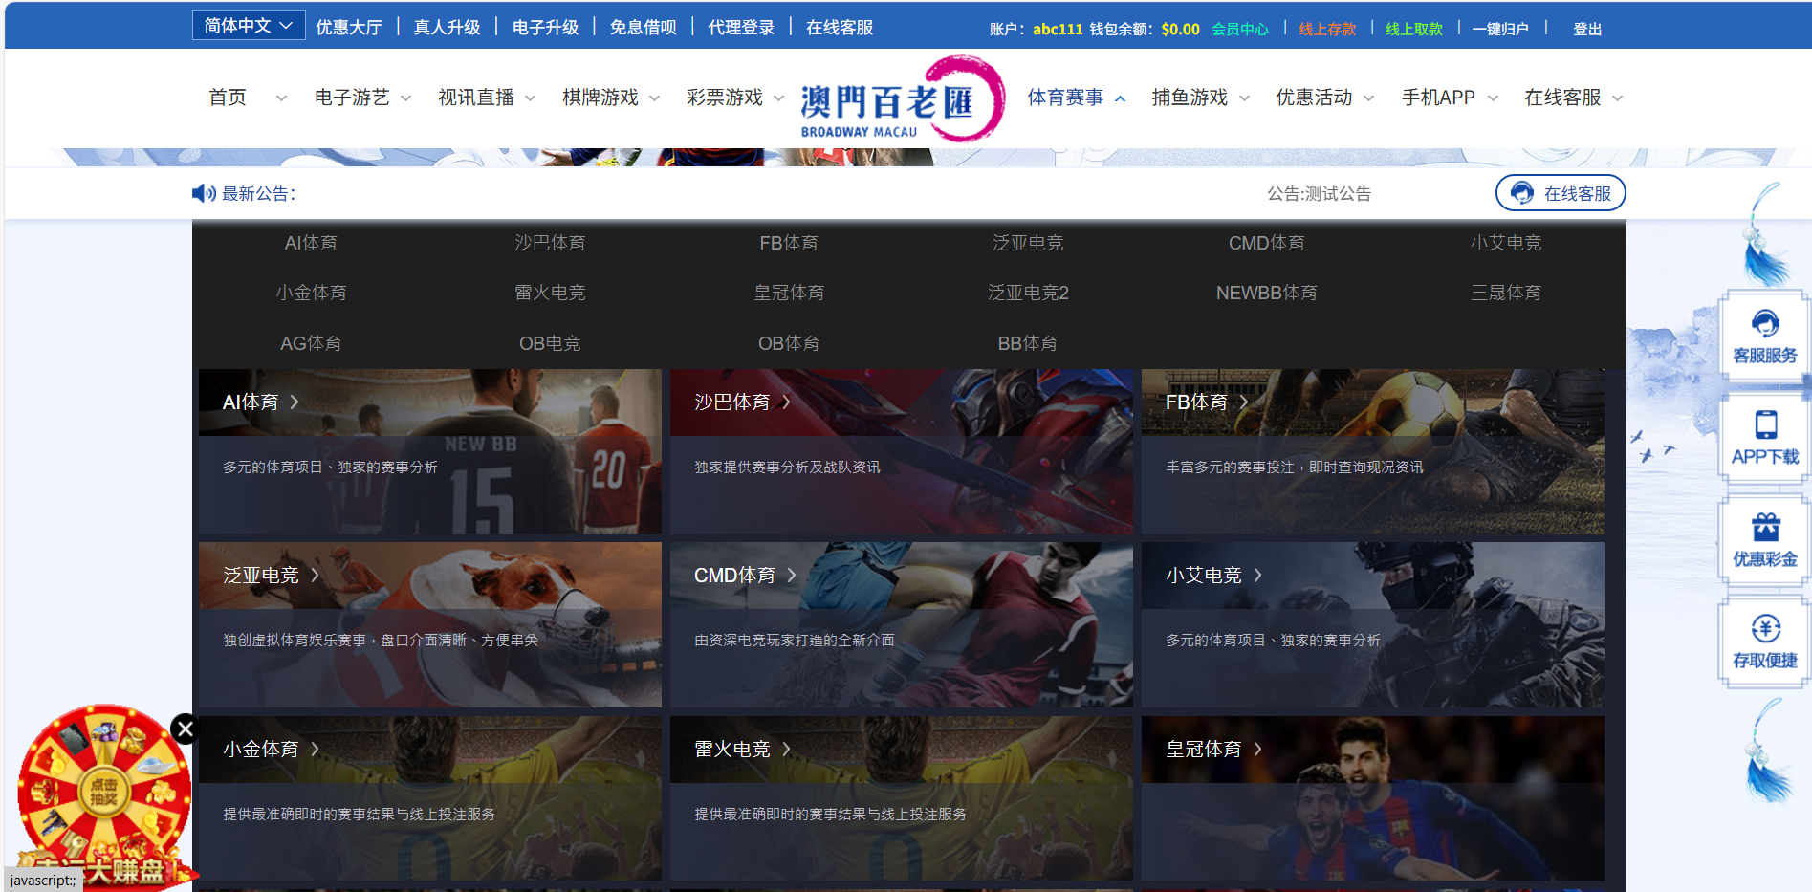The image size is (1812, 892).
Task: Open the AI体育 card arrow
Action: [x=295, y=402]
